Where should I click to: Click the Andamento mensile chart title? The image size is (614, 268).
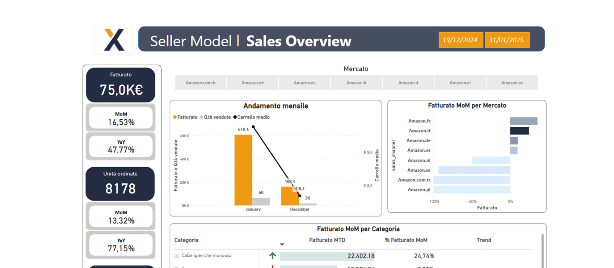(276, 106)
